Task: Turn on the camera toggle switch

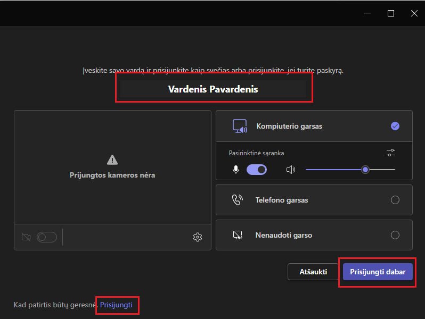Action: [47, 237]
